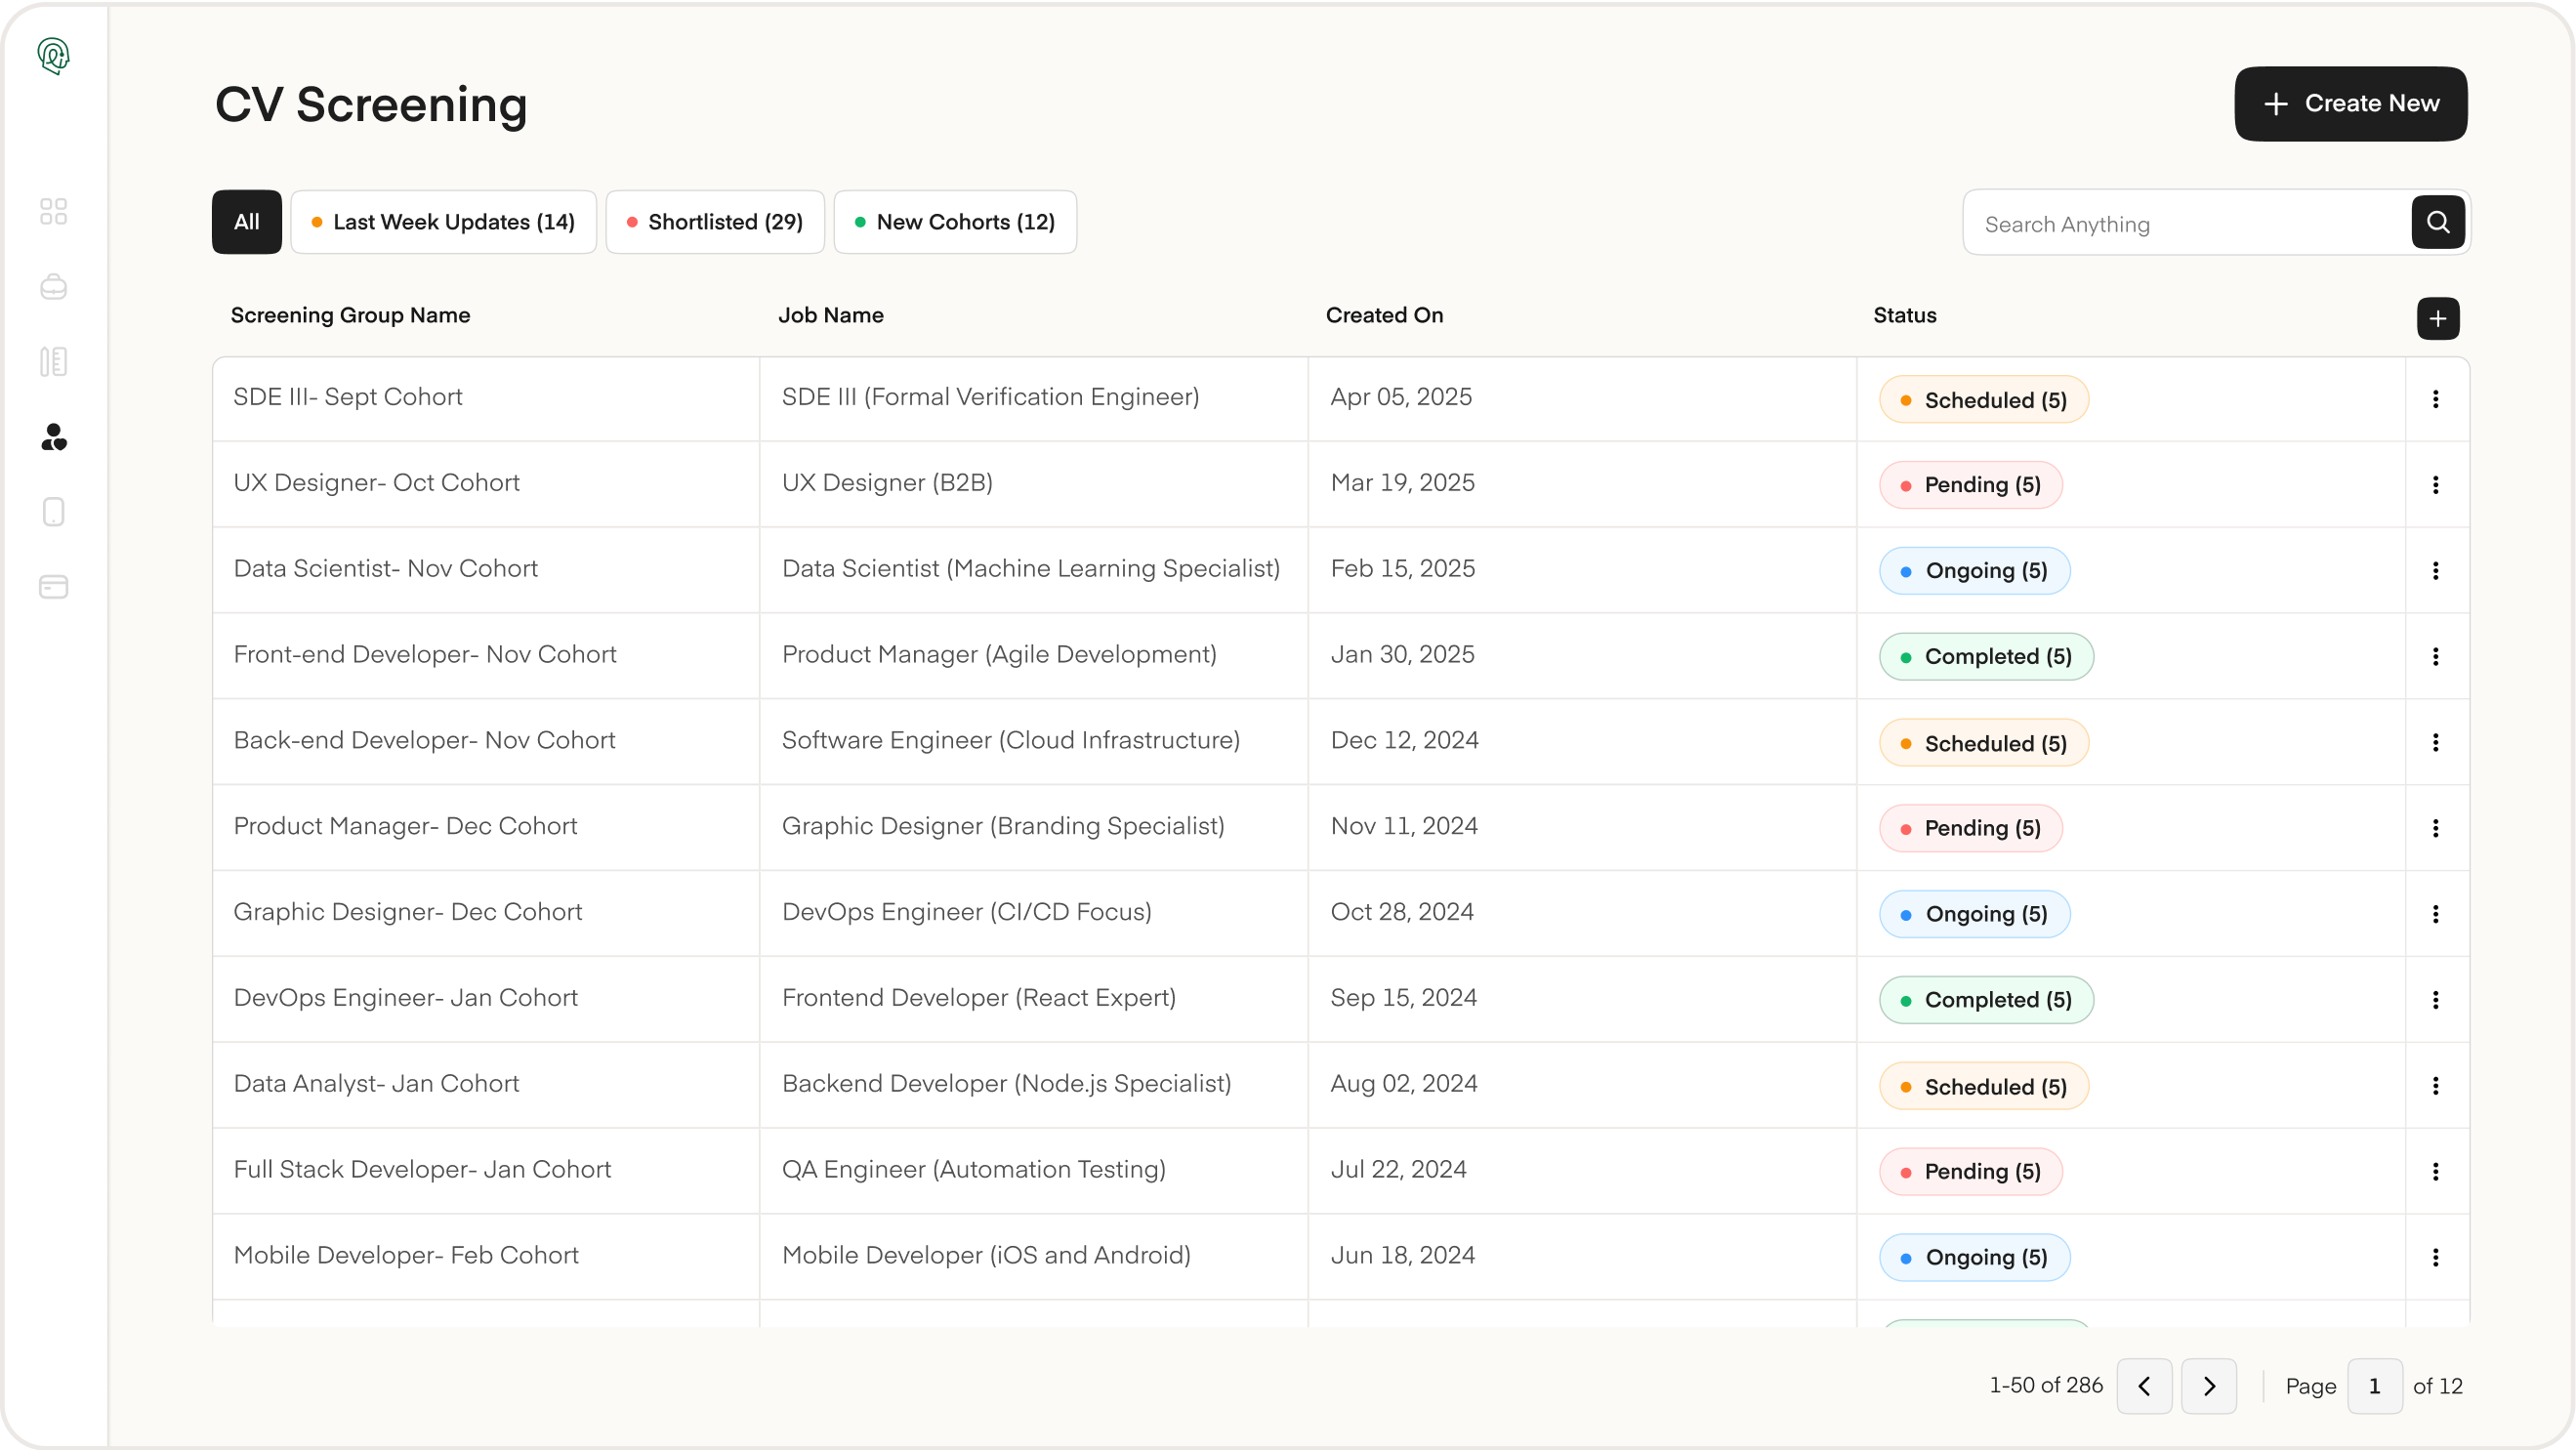Click the page number input box
The width and height of the screenshot is (2576, 1450).
point(2375,1386)
